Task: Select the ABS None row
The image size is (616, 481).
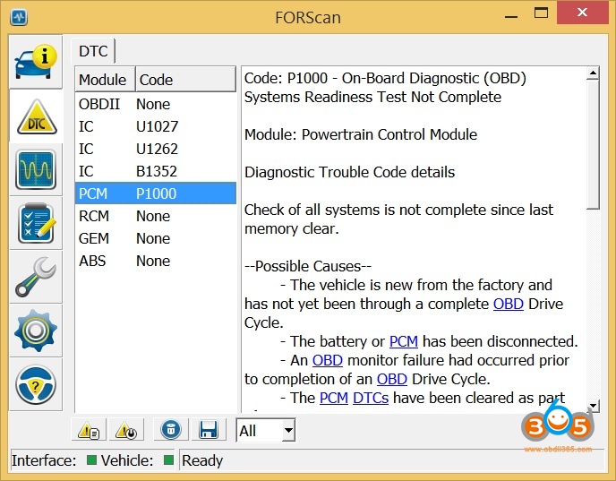Action: click(x=156, y=261)
